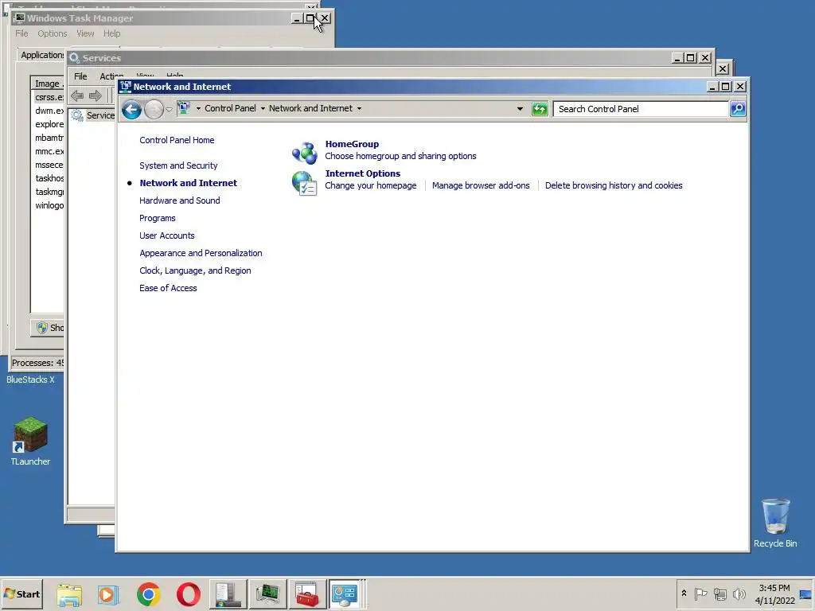Select explorer process row in Task Manager
The width and height of the screenshot is (815, 611).
[x=49, y=124]
